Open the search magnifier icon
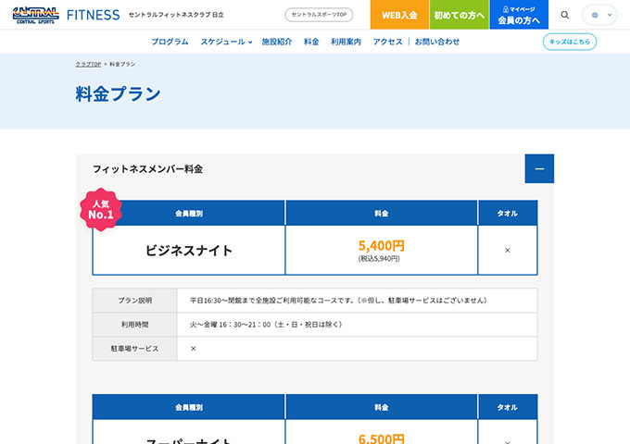The image size is (630, 444). point(565,15)
